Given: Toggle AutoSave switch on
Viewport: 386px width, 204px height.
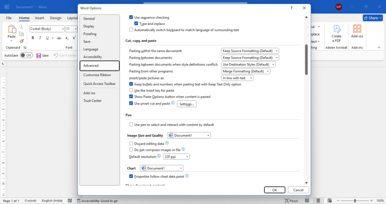Looking at the screenshot, I should click(26, 55).
